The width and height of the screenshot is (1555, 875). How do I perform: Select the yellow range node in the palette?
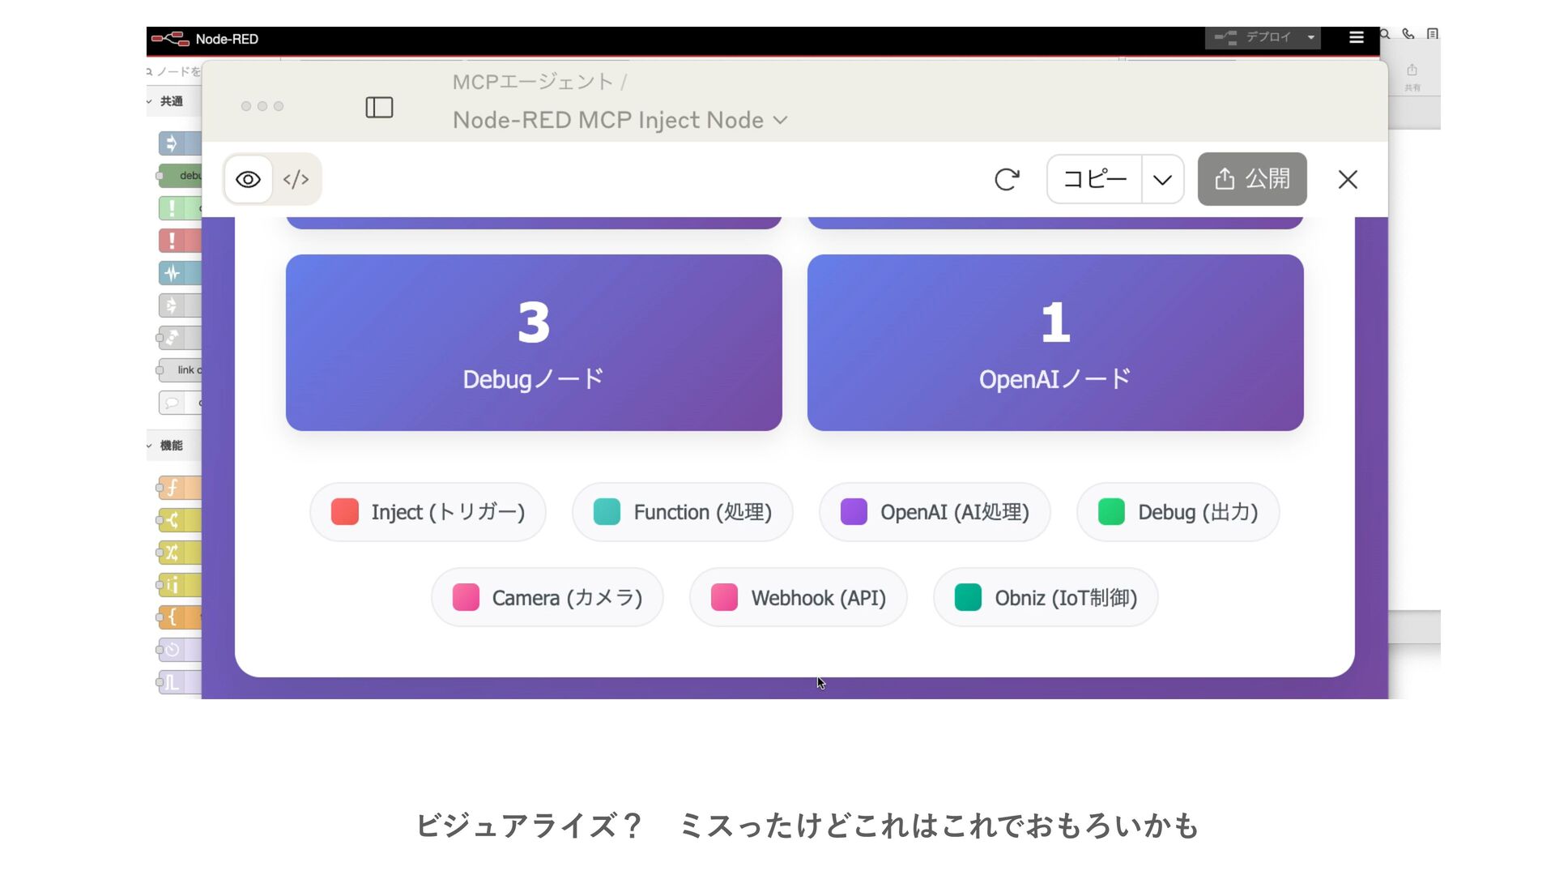(x=180, y=585)
